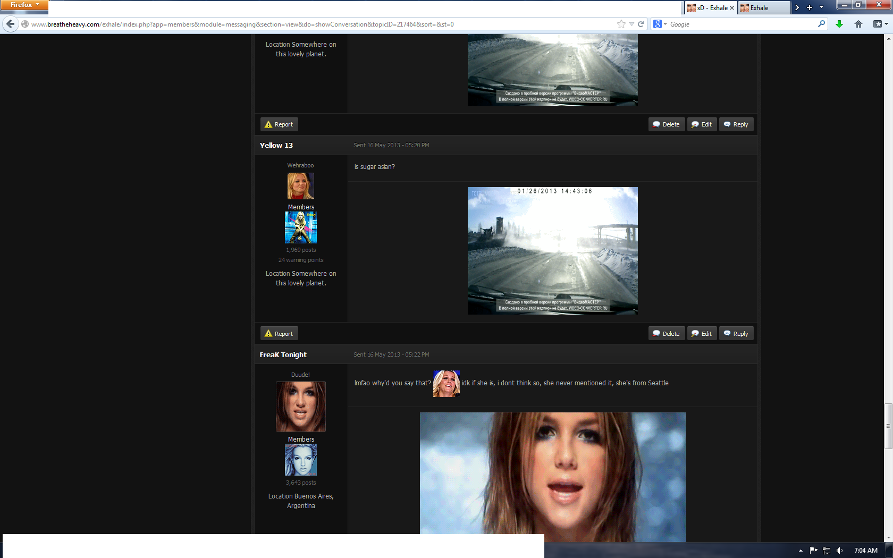The width and height of the screenshot is (893, 558).
Task: Click the "3,643 posts" count
Action: (x=301, y=483)
